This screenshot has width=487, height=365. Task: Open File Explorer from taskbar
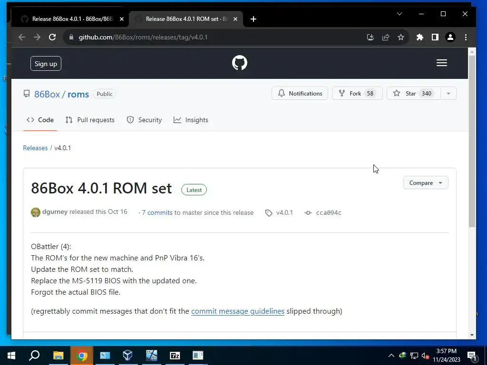pyautogui.click(x=58, y=355)
